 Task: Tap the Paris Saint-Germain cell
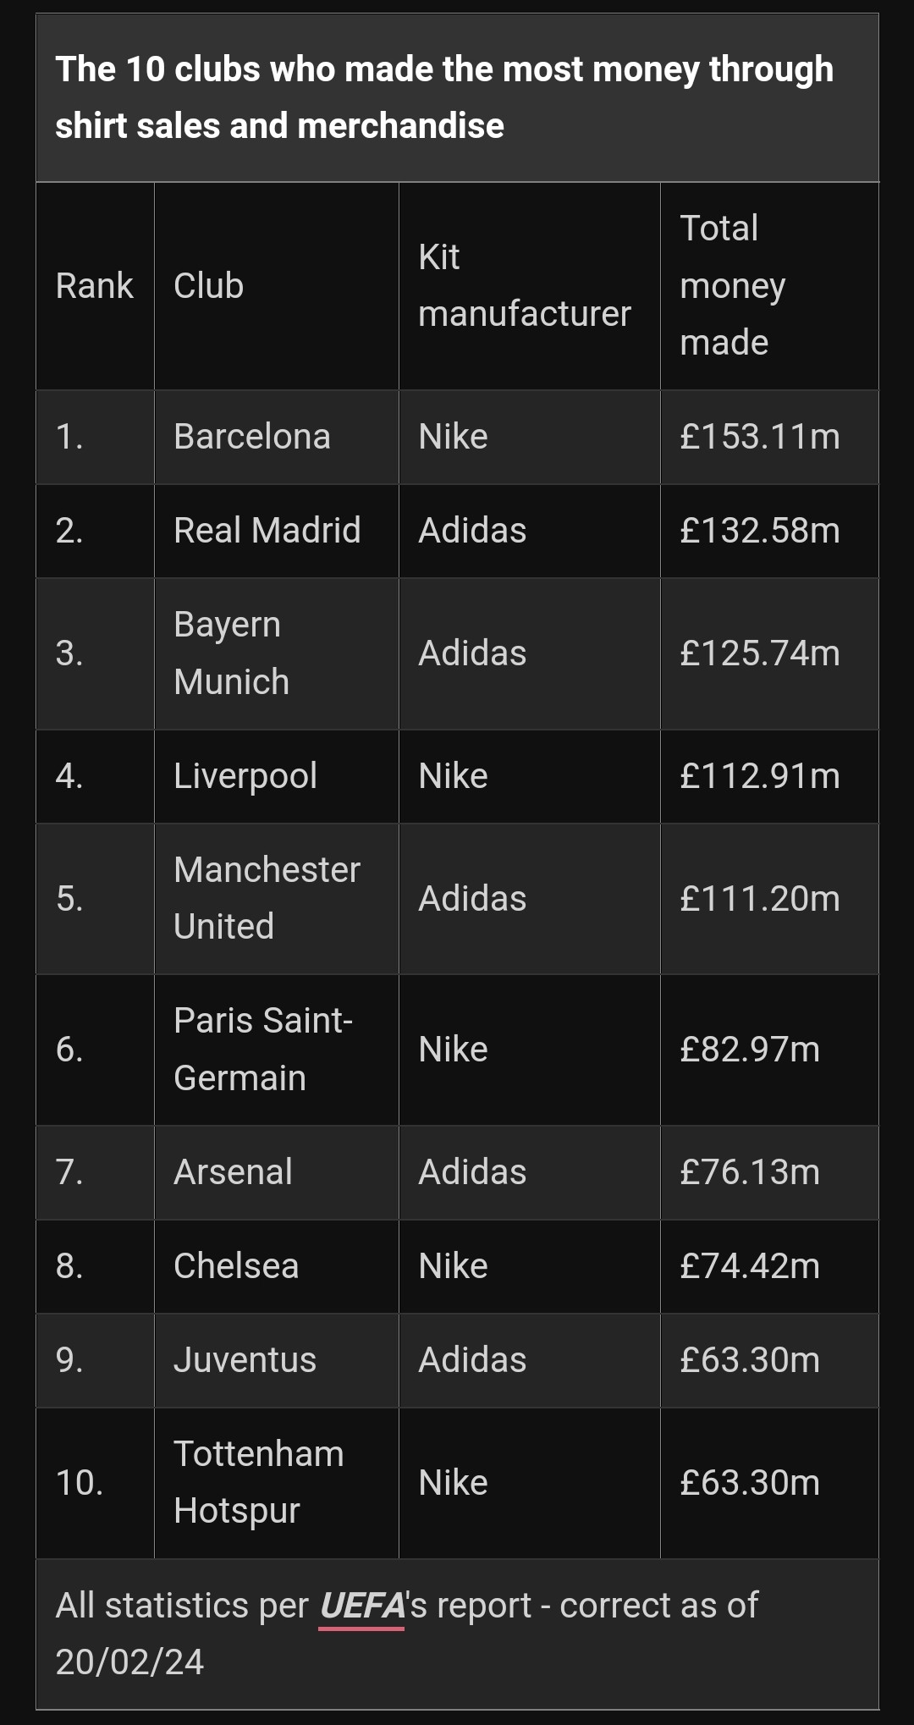click(277, 1050)
